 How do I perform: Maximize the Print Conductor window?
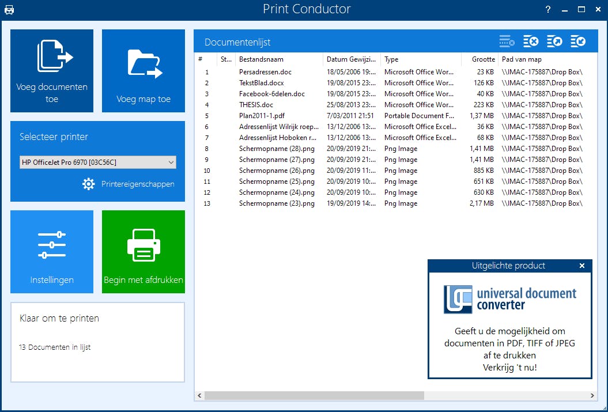tap(581, 10)
